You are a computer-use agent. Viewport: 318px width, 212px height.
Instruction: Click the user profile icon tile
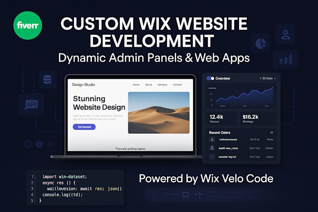point(285,35)
